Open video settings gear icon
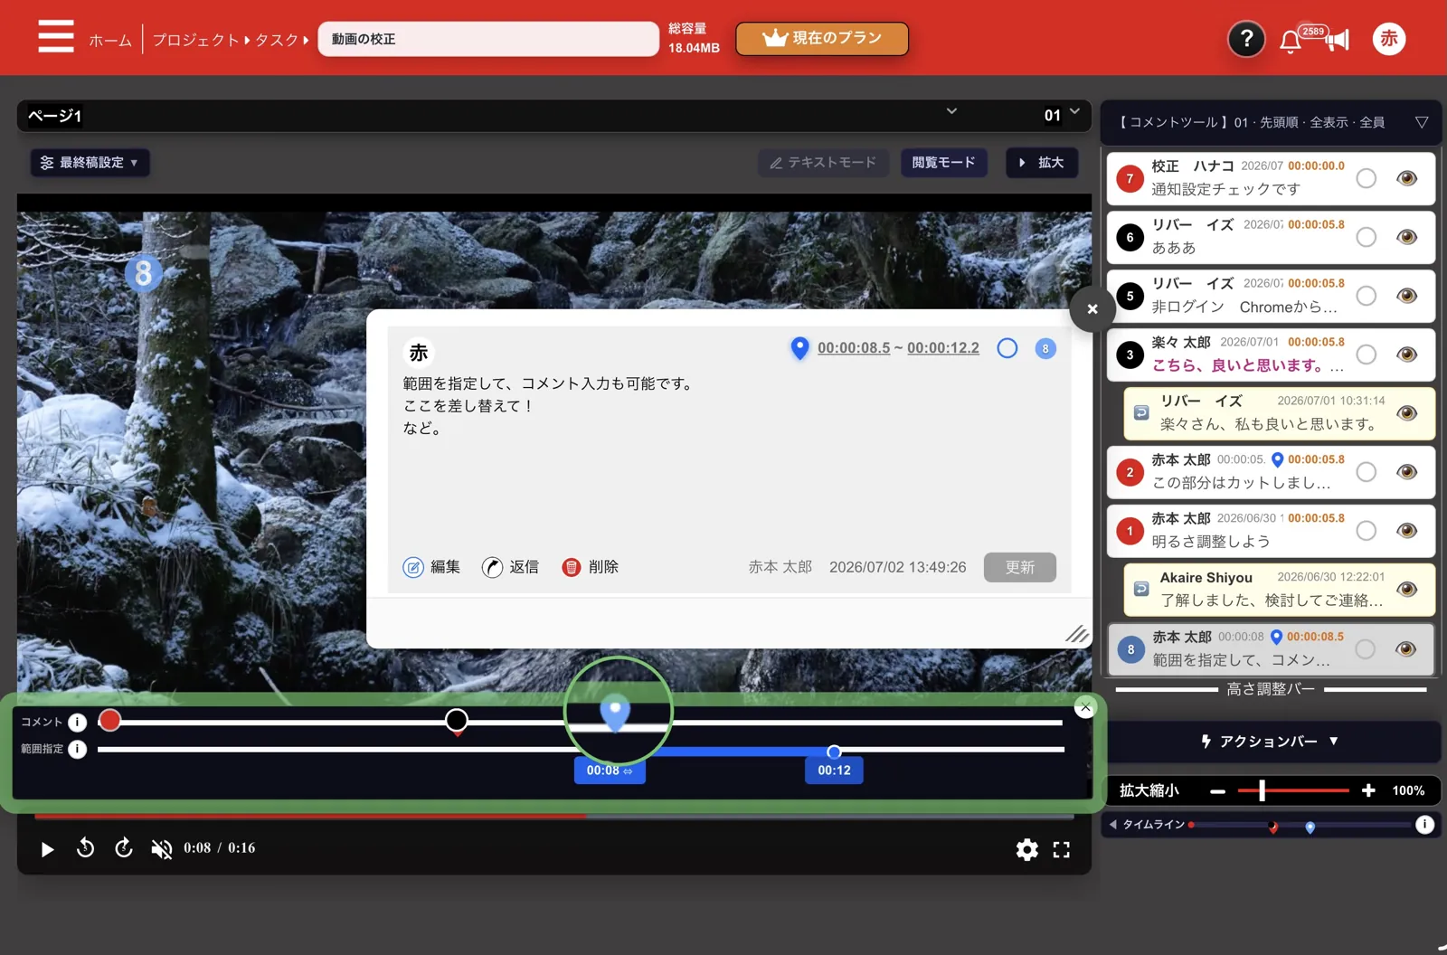Viewport: 1447px width, 955px height. (x=1026, y=849)
